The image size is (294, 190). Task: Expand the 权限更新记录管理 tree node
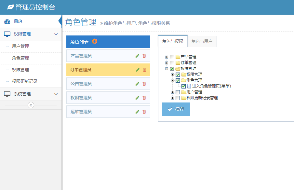(x=172, y=98)
